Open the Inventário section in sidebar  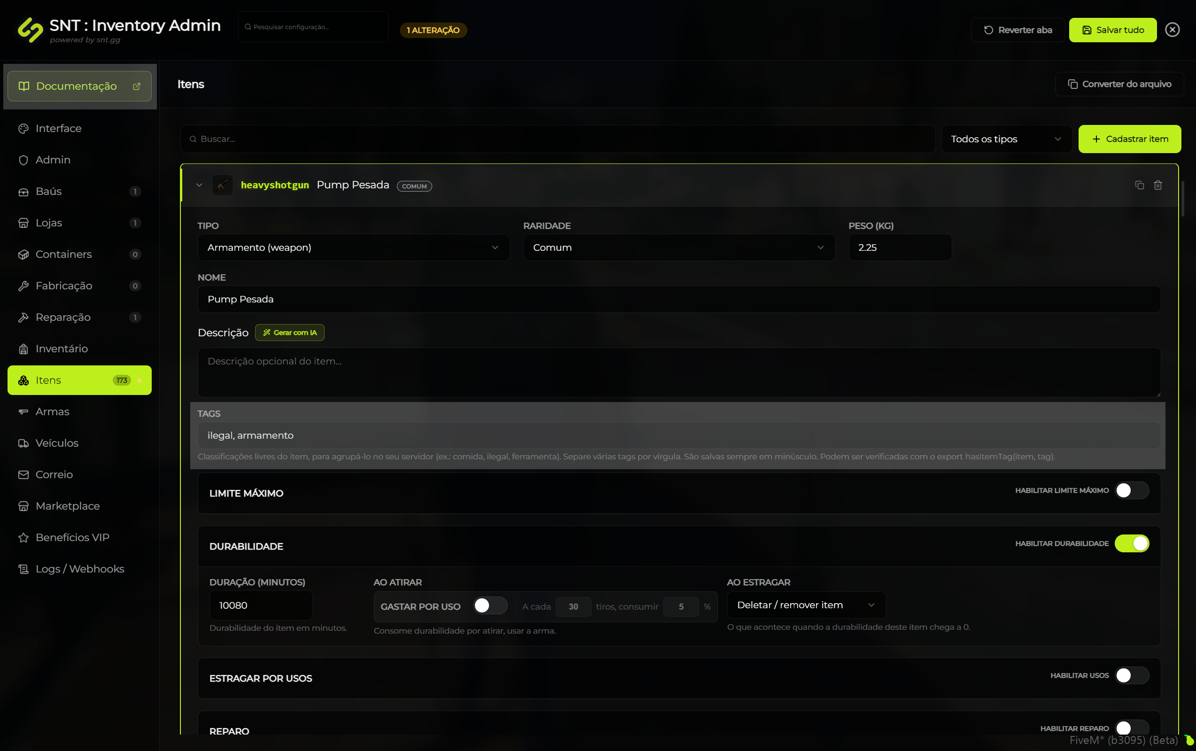[x=79, y=348]
